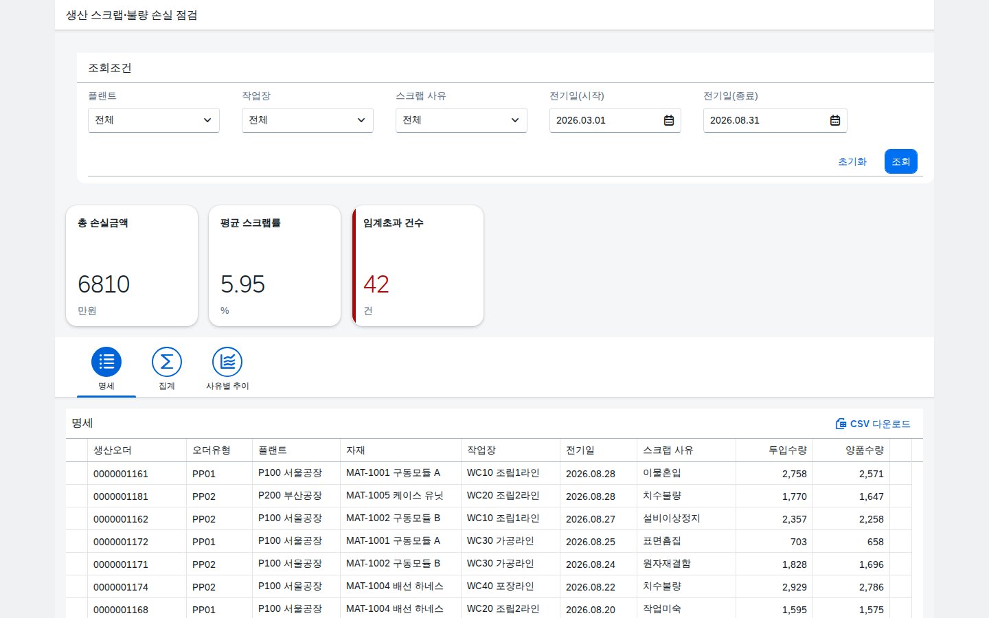The image size is (989, 618).
Task: Click date cell 2026.08.27
Action: coord(599,518)
